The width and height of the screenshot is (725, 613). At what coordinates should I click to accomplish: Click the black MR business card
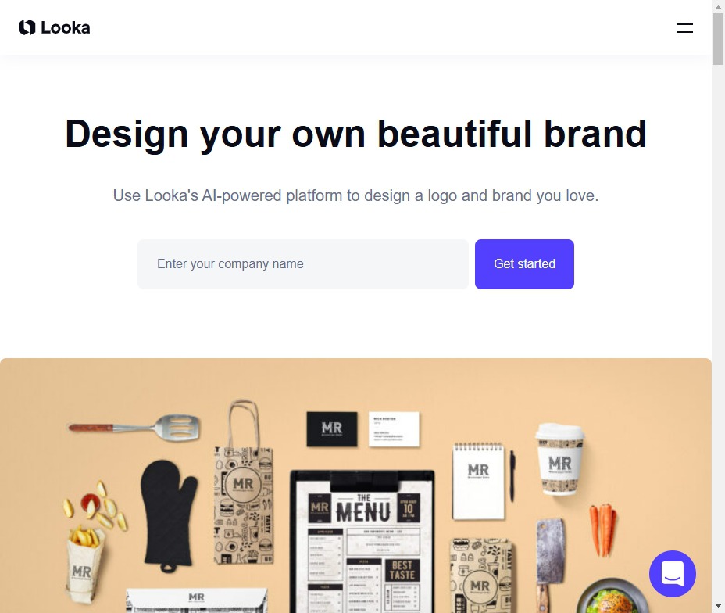(332, 429)
